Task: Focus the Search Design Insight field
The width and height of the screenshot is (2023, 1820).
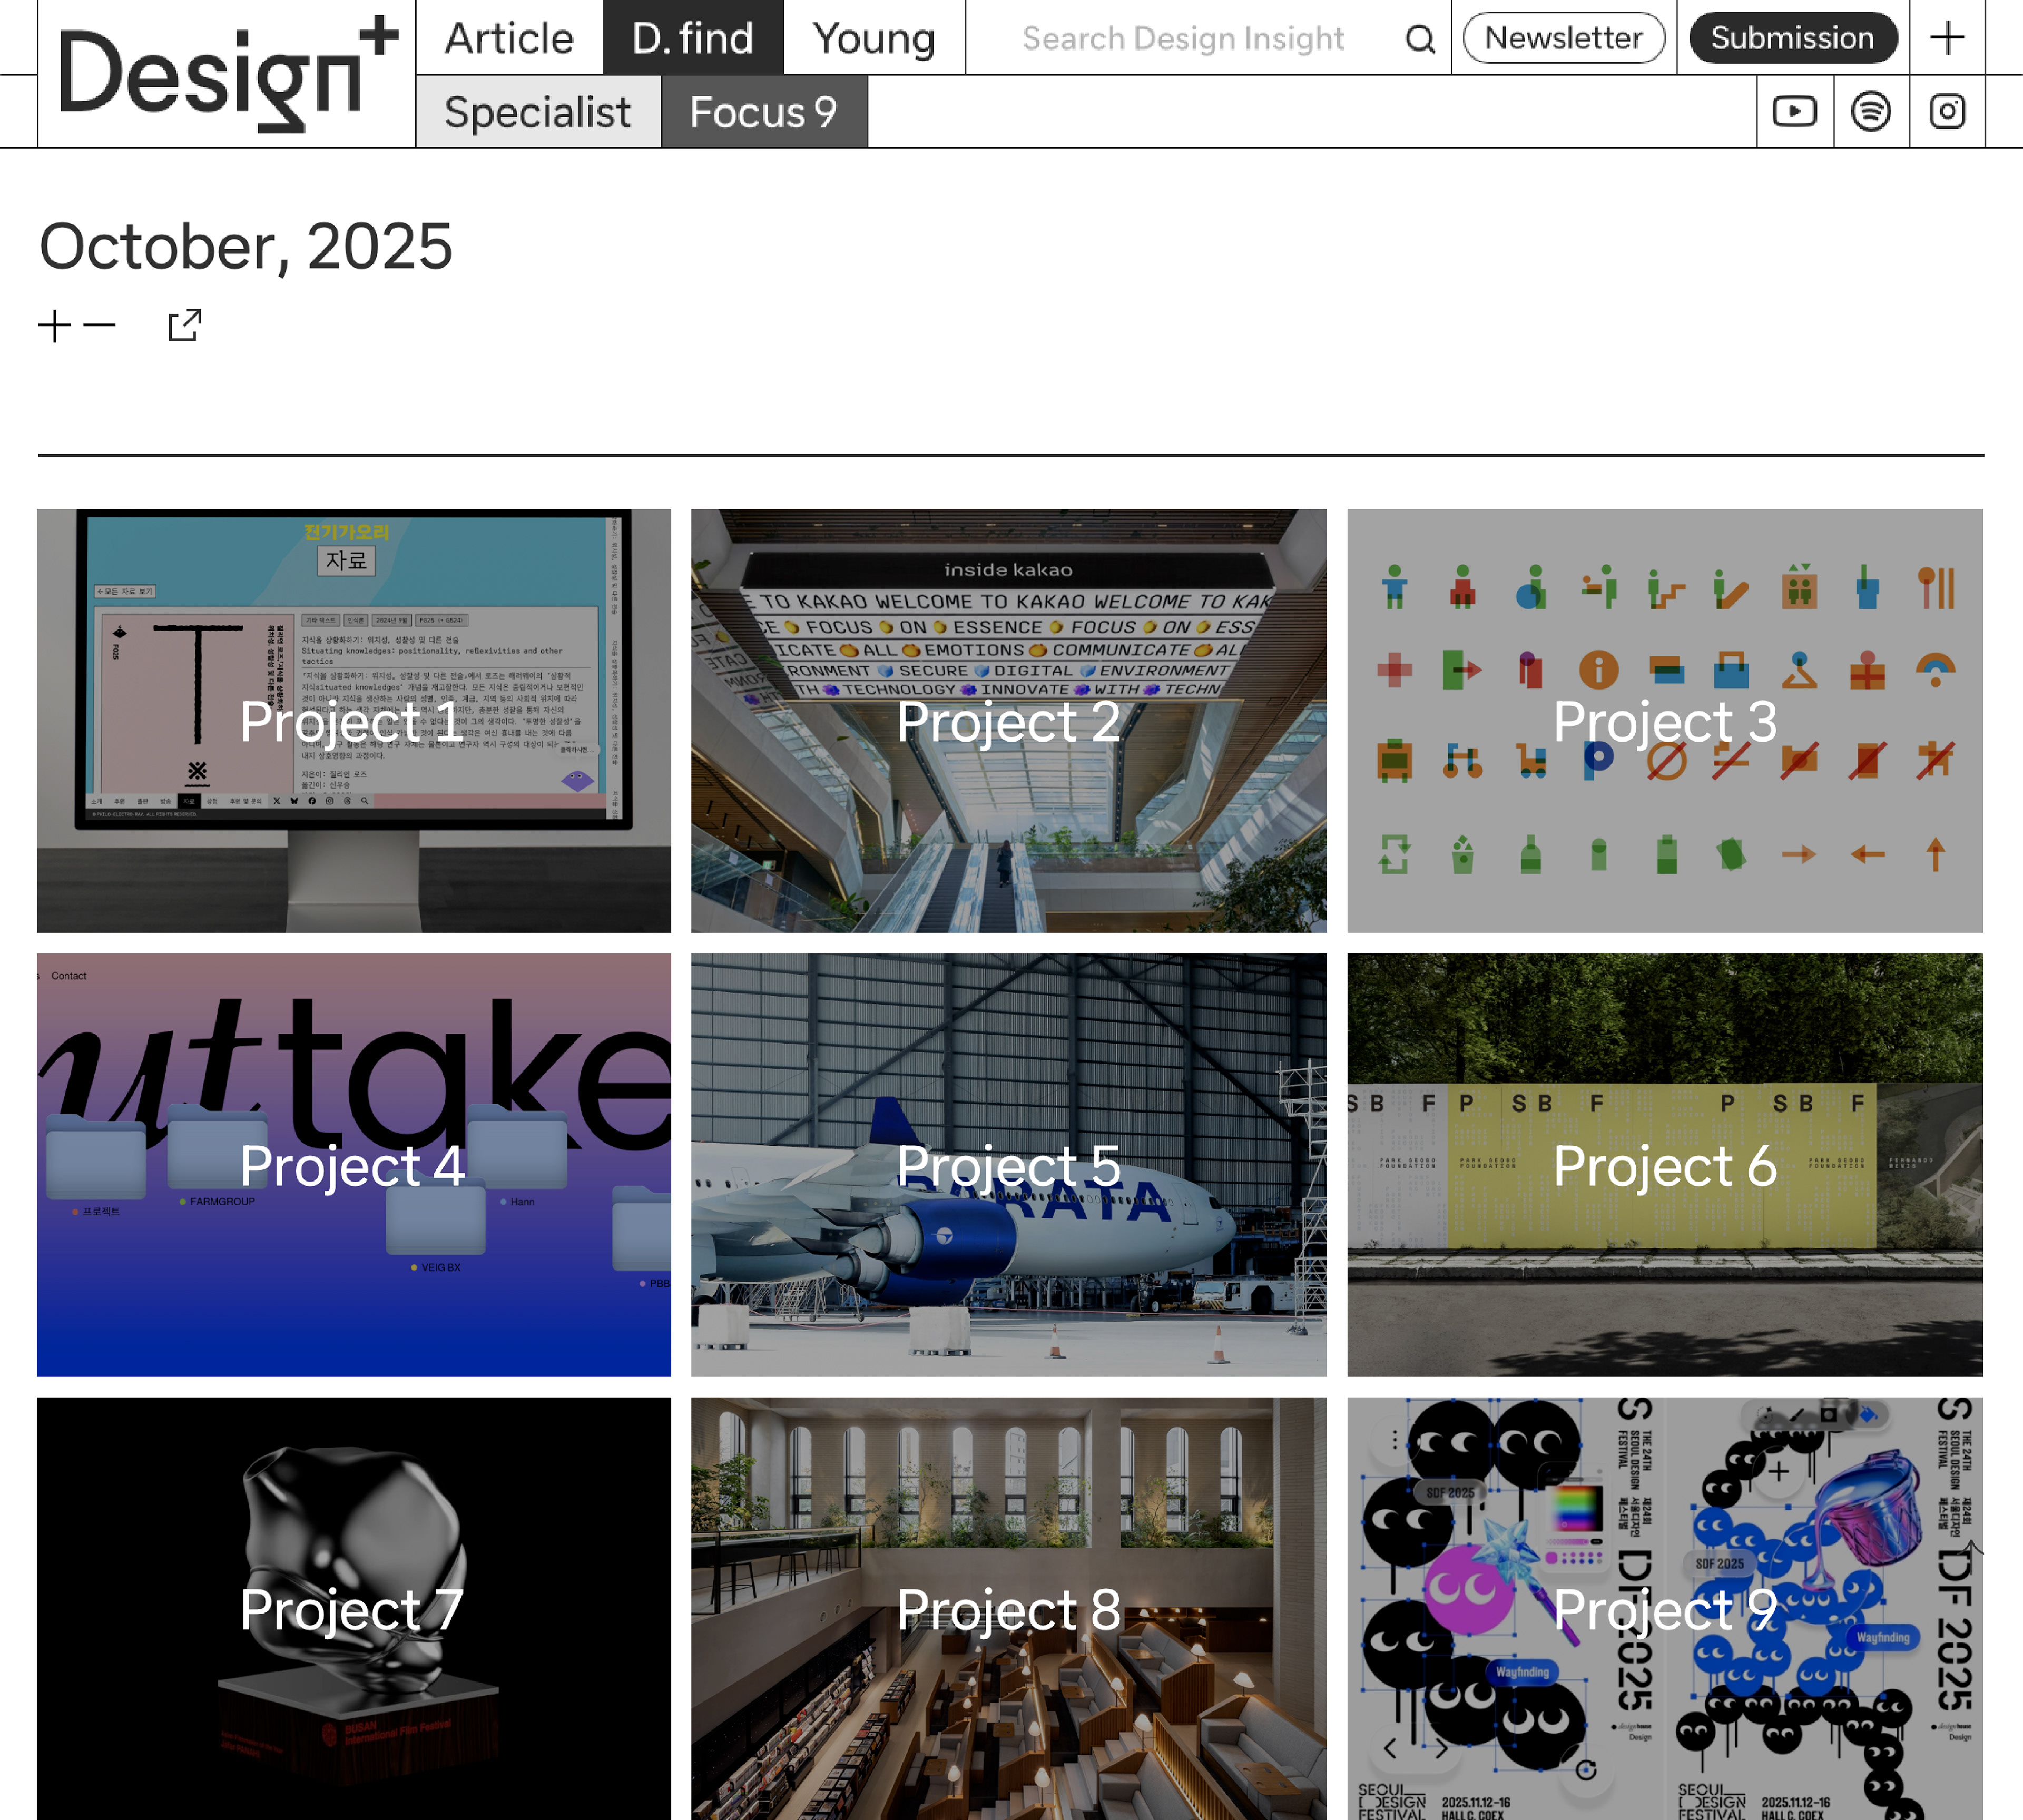Action: click(x=1182, y=39)
